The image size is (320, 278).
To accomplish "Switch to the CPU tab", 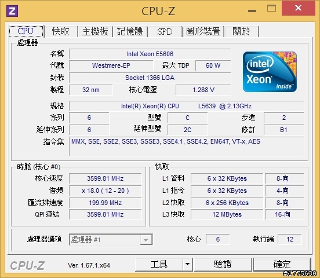I will pos(26,31).
